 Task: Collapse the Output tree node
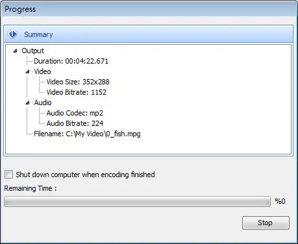(15, 51)
